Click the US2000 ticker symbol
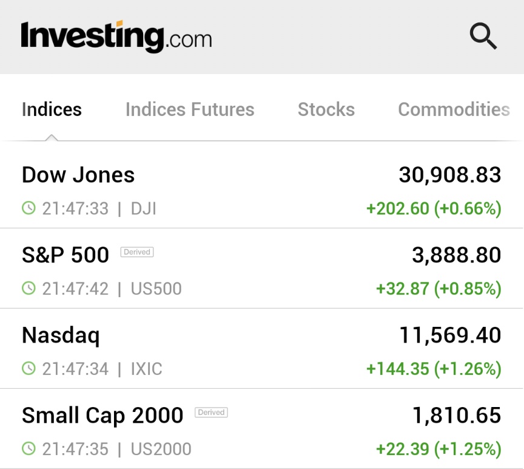Viewport: 524px width, 469px height. pos(161,449)
